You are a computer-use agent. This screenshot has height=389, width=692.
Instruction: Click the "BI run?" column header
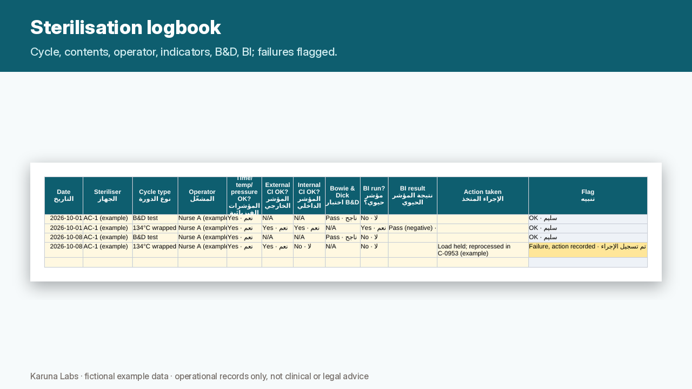click(x=374, y=196)
